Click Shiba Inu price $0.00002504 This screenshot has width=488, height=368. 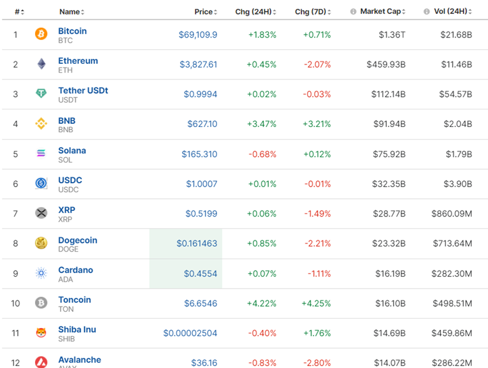pyautogui.click(x=190, y=333)
